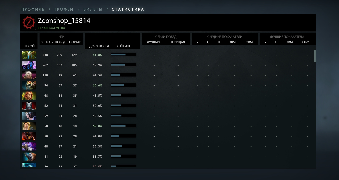
Task: Click the 69.0% win rate value
Action: pos(97,126)
